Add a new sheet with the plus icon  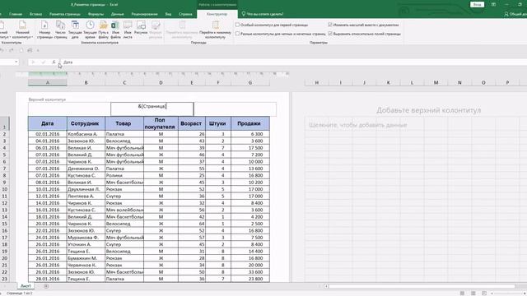click(46, 286)
